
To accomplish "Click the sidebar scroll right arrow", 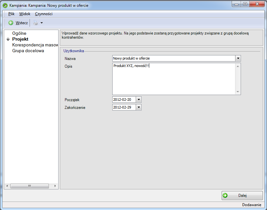I will click(55, 186).
